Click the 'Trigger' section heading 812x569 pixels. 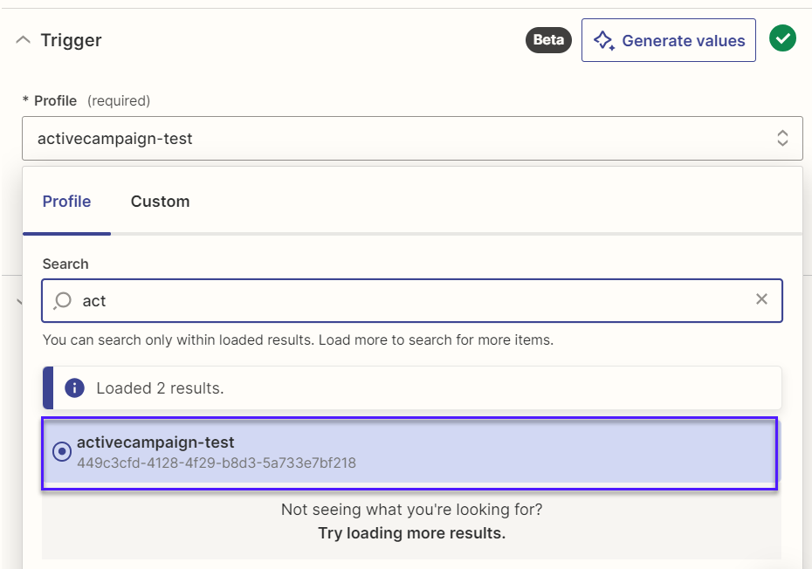pyautogui.click(x=71, y=40)
